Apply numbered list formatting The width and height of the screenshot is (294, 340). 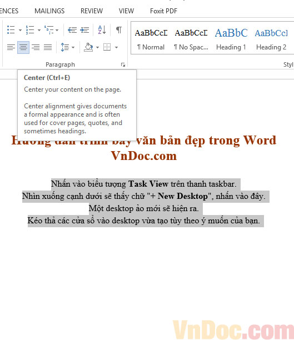pyautogui.click(x=29, y=30)
